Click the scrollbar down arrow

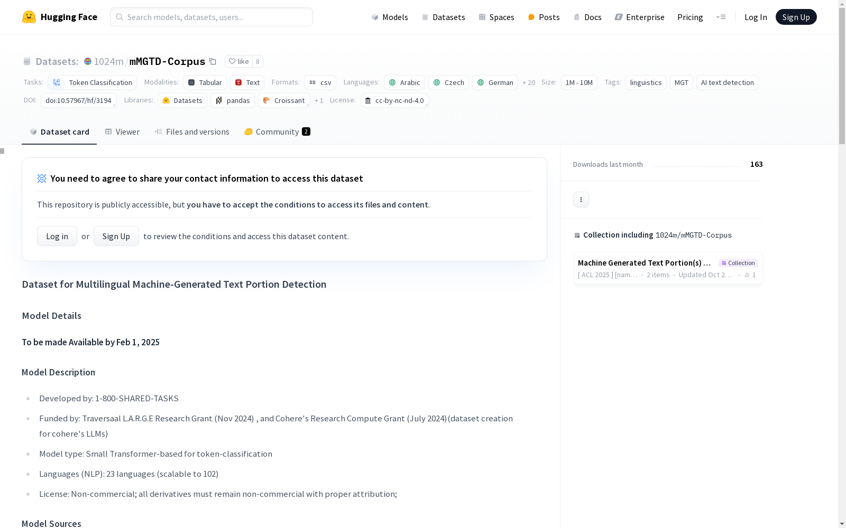pyautogui.click(x=842, y=524)
